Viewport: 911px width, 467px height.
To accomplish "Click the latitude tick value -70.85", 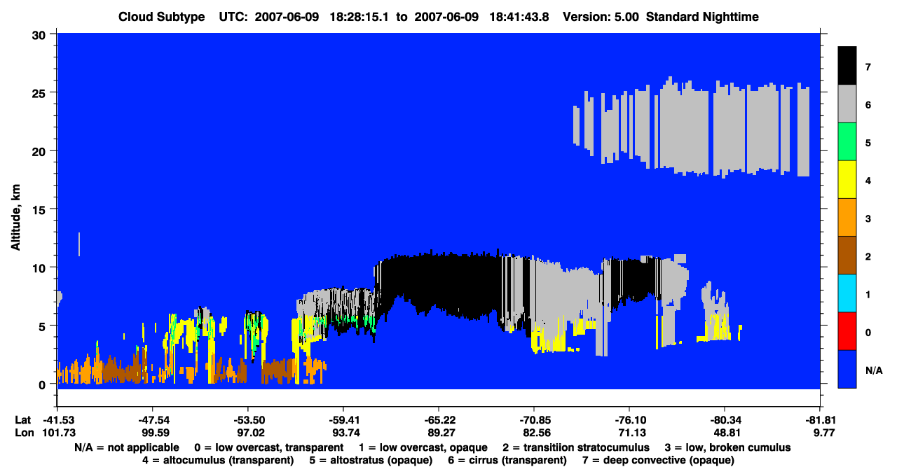I will click(x=534, y=420).
